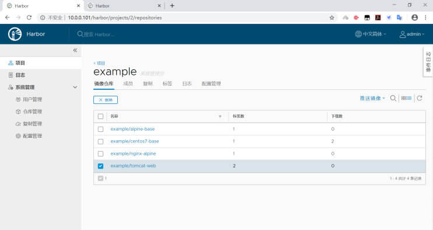
Task: Click the delete button above table
Action: tap(106, 100)
